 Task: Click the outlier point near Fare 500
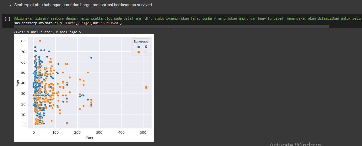click(x=146, y=87)
